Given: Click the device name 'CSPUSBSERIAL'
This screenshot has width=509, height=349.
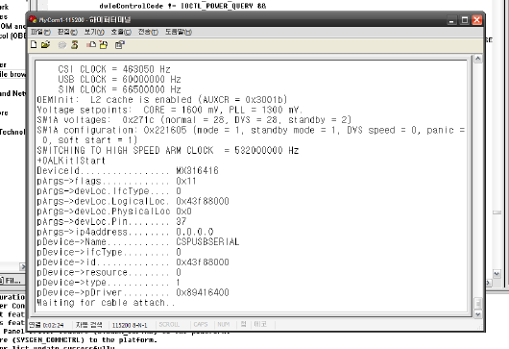Looking at the screenshot, I should (x=207, y=241).
